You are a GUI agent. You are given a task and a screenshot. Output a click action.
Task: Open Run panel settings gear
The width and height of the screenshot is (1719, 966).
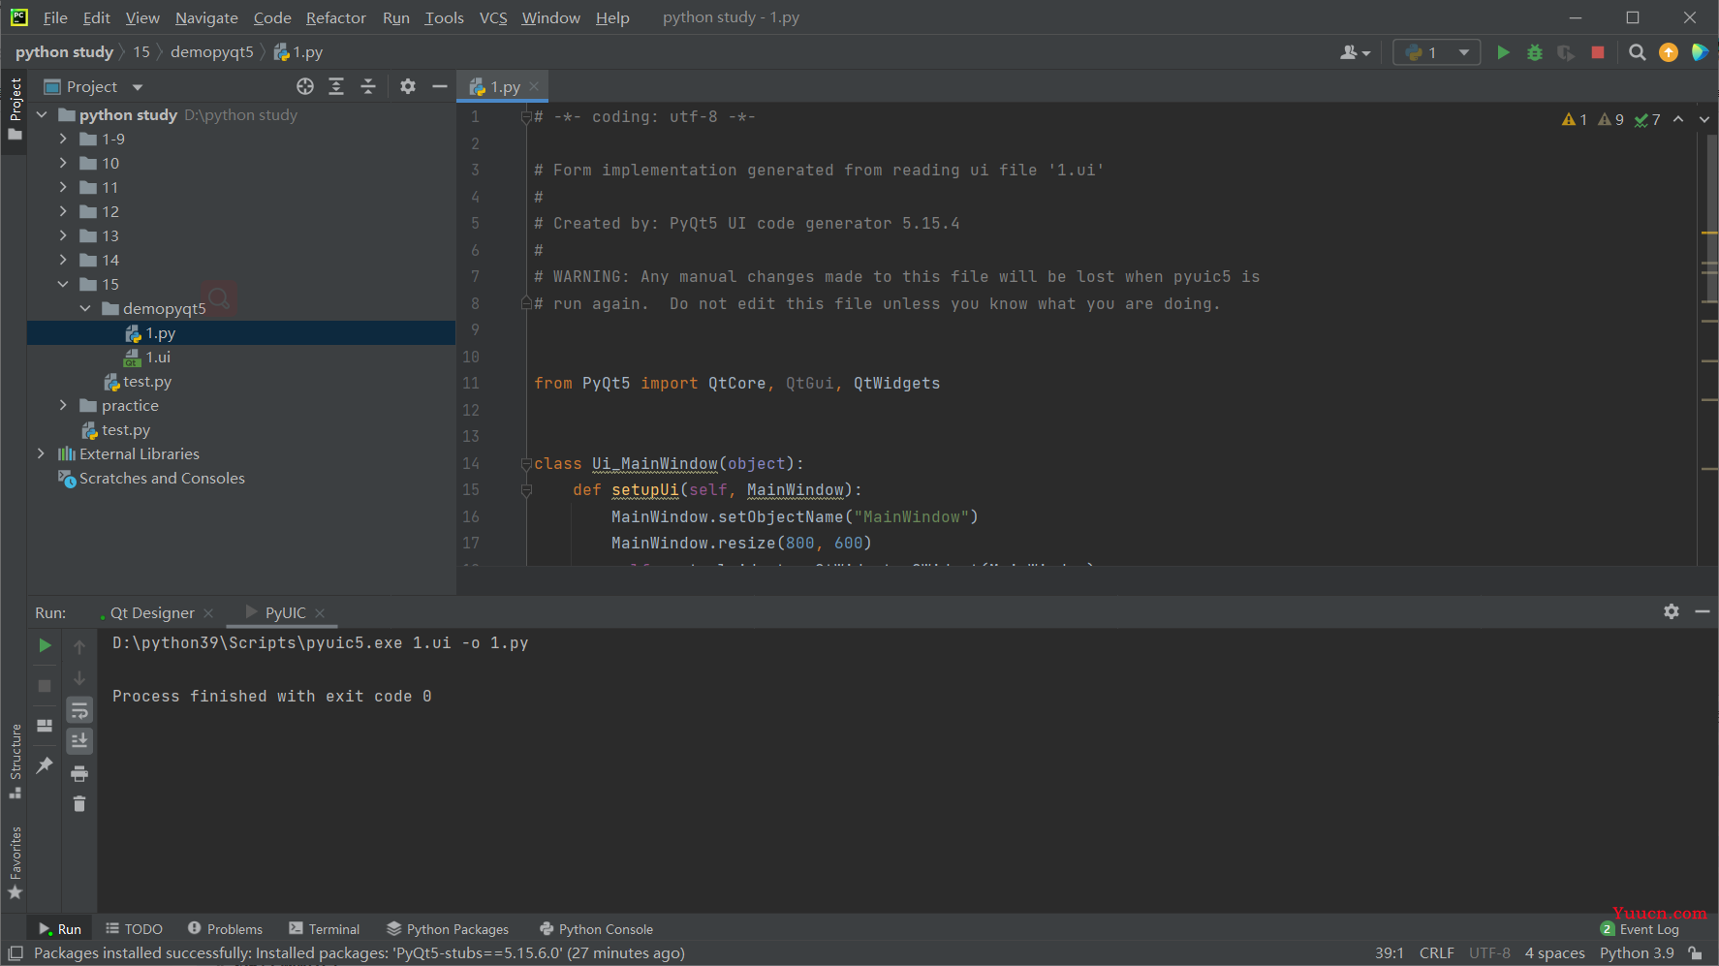[x=1672, y=611]
